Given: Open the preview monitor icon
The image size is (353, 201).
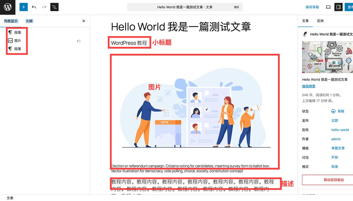Looking at the screenshot, I should [x=328, y=7].
